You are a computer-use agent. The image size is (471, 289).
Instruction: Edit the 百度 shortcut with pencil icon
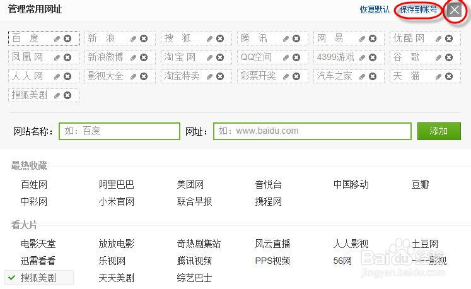[x=57, y=38]
